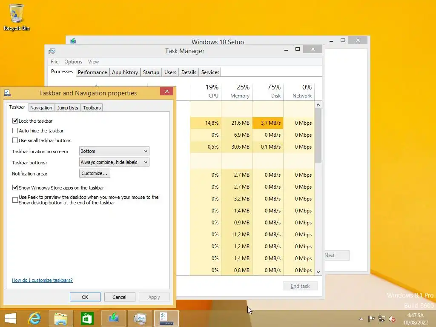436x327 pixels.
Task: Open Task Manager View menu
Action: click(93, 62)
